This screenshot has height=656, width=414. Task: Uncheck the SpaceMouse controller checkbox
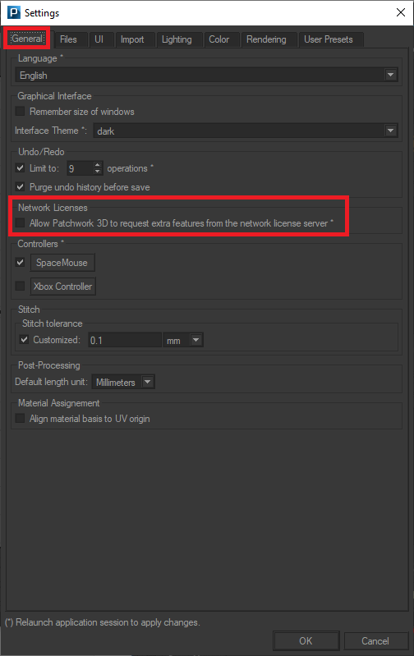point(20,262)
